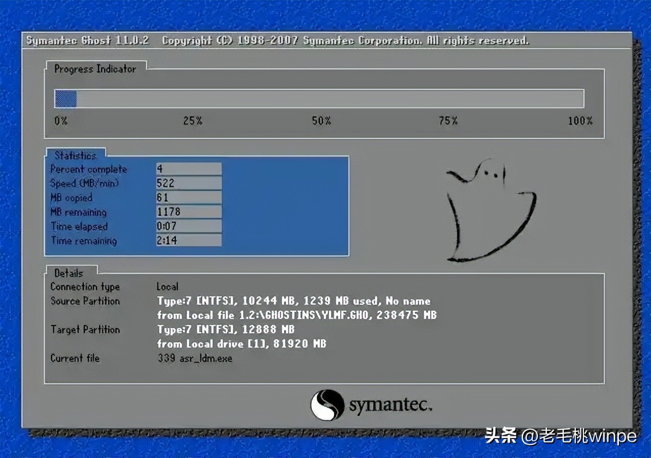Click the 'Time elapsed' label

coord(79,226)
